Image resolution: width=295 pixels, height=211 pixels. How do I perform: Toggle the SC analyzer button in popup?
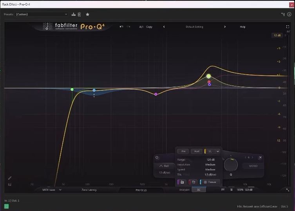click(210, 151)
